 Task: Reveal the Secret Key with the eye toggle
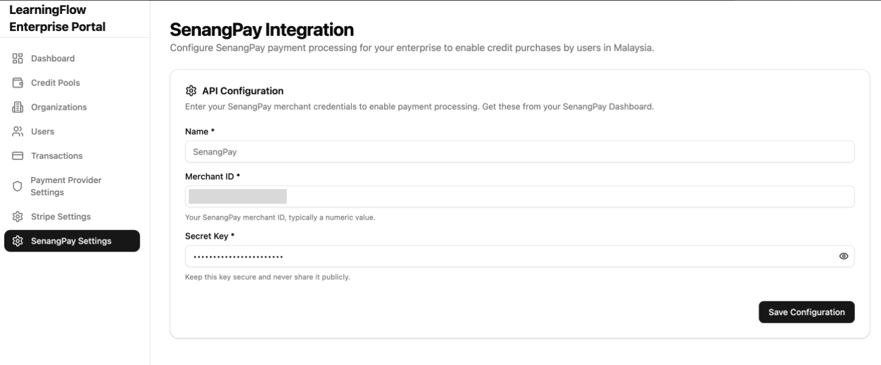click(843, 256)
